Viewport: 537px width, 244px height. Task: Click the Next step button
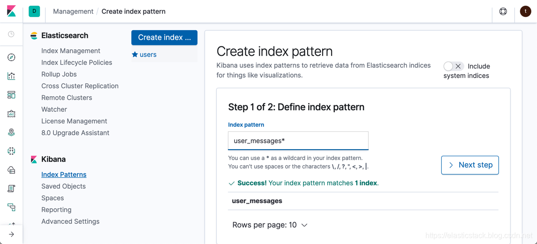point(470,165)
